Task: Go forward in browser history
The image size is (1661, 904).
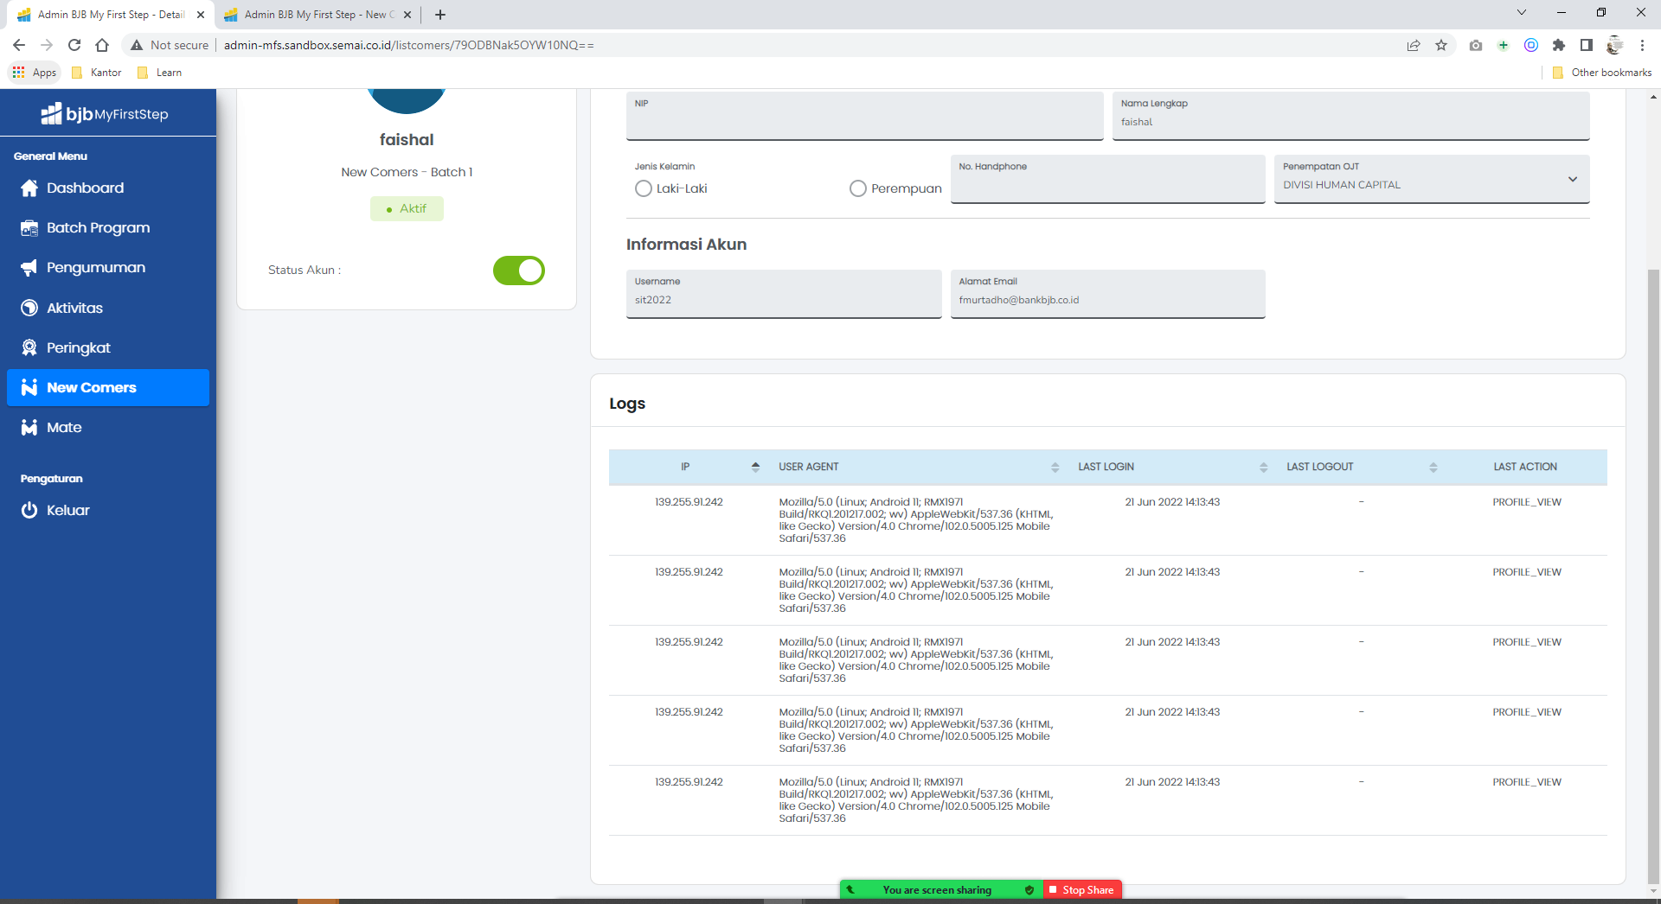Action: [47, 45]
